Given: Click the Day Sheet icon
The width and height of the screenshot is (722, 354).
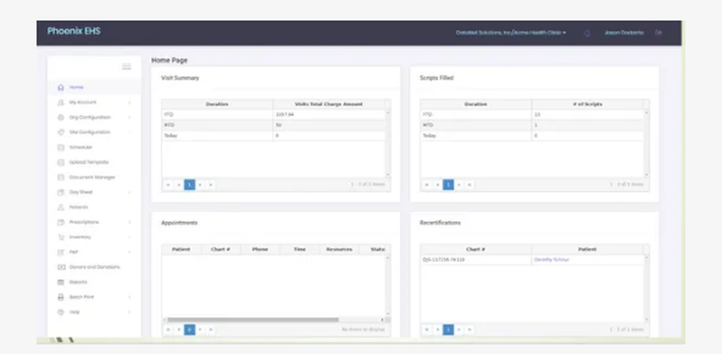Looking at the screenshot, I should [x=61, y=193].
